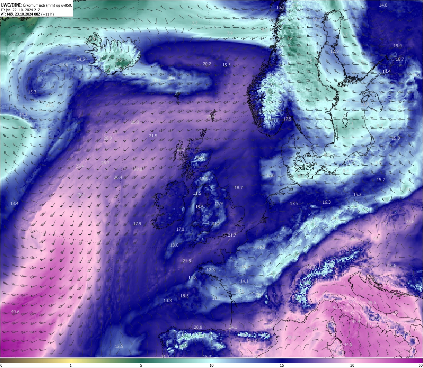Click the 39.6 map value
Viewport: 423px width, 368px height.
[x=372, y=302]
